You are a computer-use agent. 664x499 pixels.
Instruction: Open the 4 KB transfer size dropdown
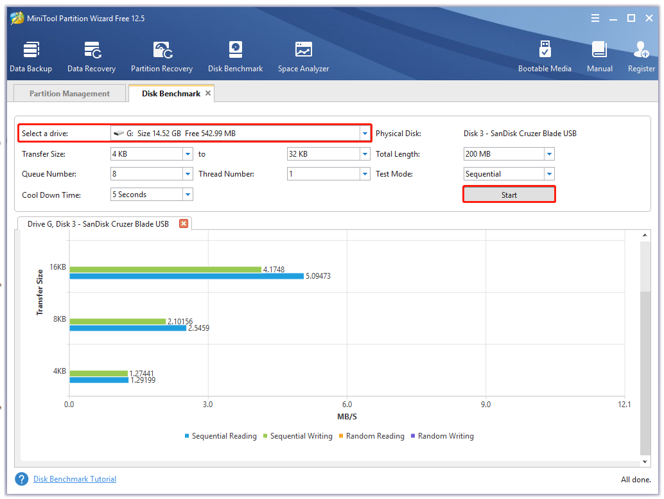point(188,153)
